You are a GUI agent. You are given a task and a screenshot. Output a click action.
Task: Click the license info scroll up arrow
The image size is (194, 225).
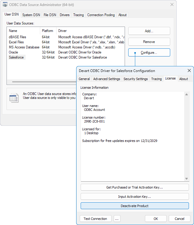coord(187,94)
